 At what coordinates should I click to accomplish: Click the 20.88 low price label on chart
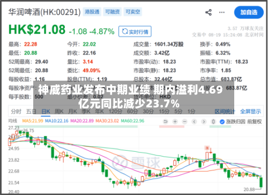[249, 190]
